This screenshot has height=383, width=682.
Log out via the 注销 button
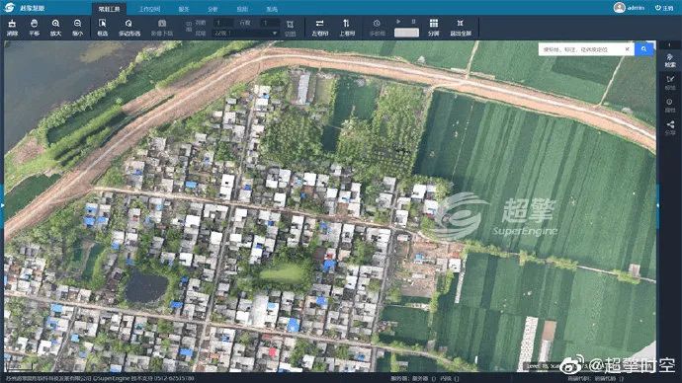pos(664,8)
